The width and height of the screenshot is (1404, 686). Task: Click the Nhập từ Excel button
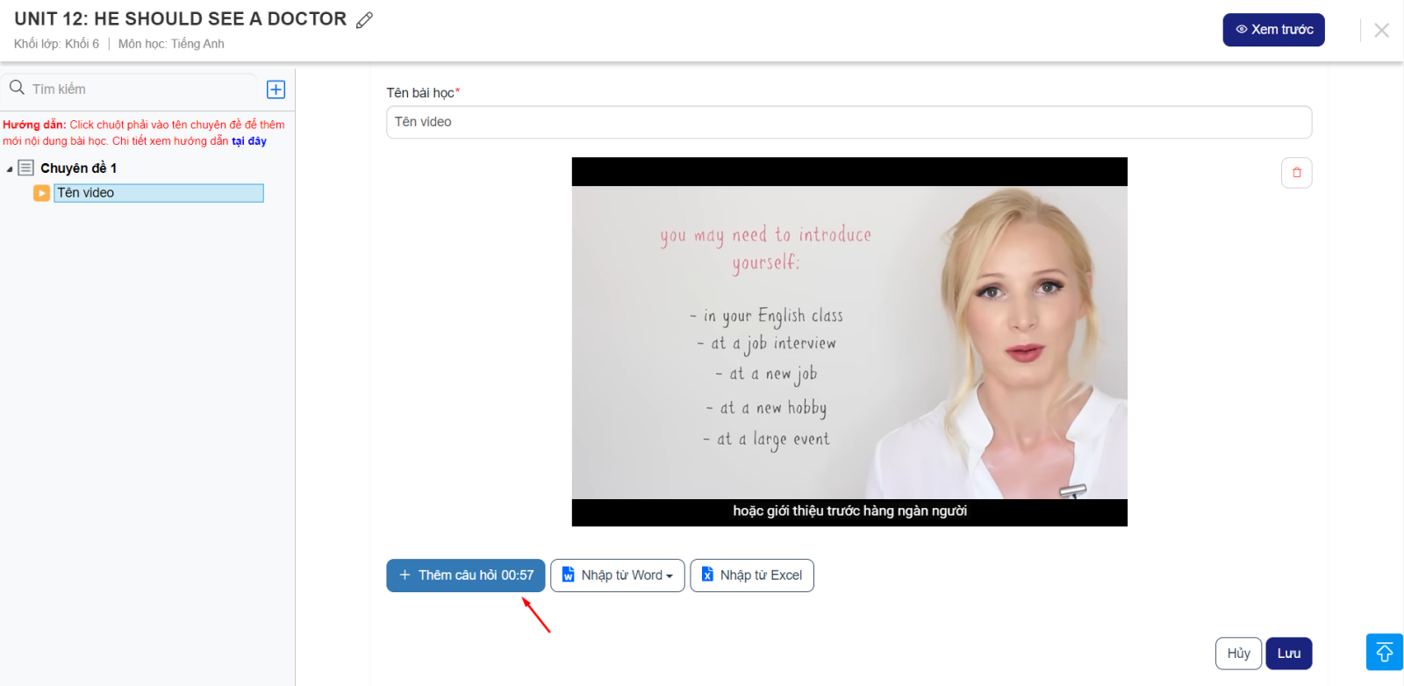pos(751,575)
